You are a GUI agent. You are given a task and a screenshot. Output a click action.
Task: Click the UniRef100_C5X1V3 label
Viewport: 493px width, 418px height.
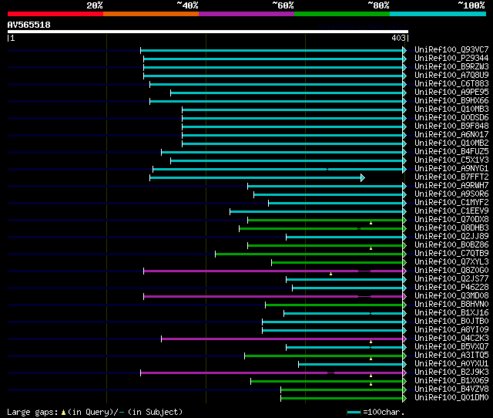pyautogui.click(x=451, y=160)
